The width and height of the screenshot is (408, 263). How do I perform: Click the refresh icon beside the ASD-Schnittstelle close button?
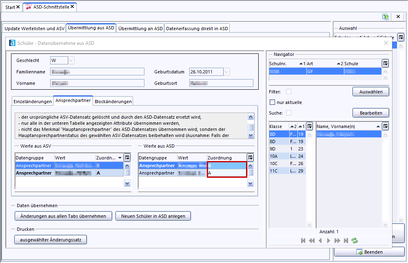[385, 17]
